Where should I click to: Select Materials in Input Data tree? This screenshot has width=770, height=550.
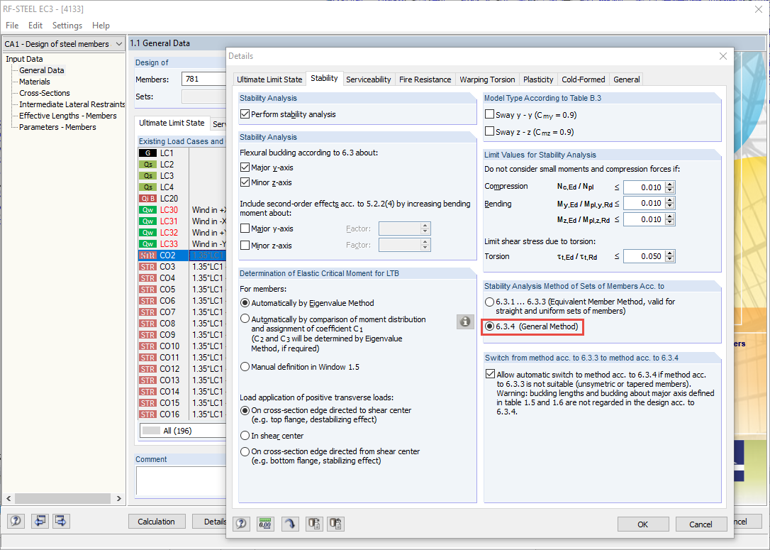pos(34,82)
